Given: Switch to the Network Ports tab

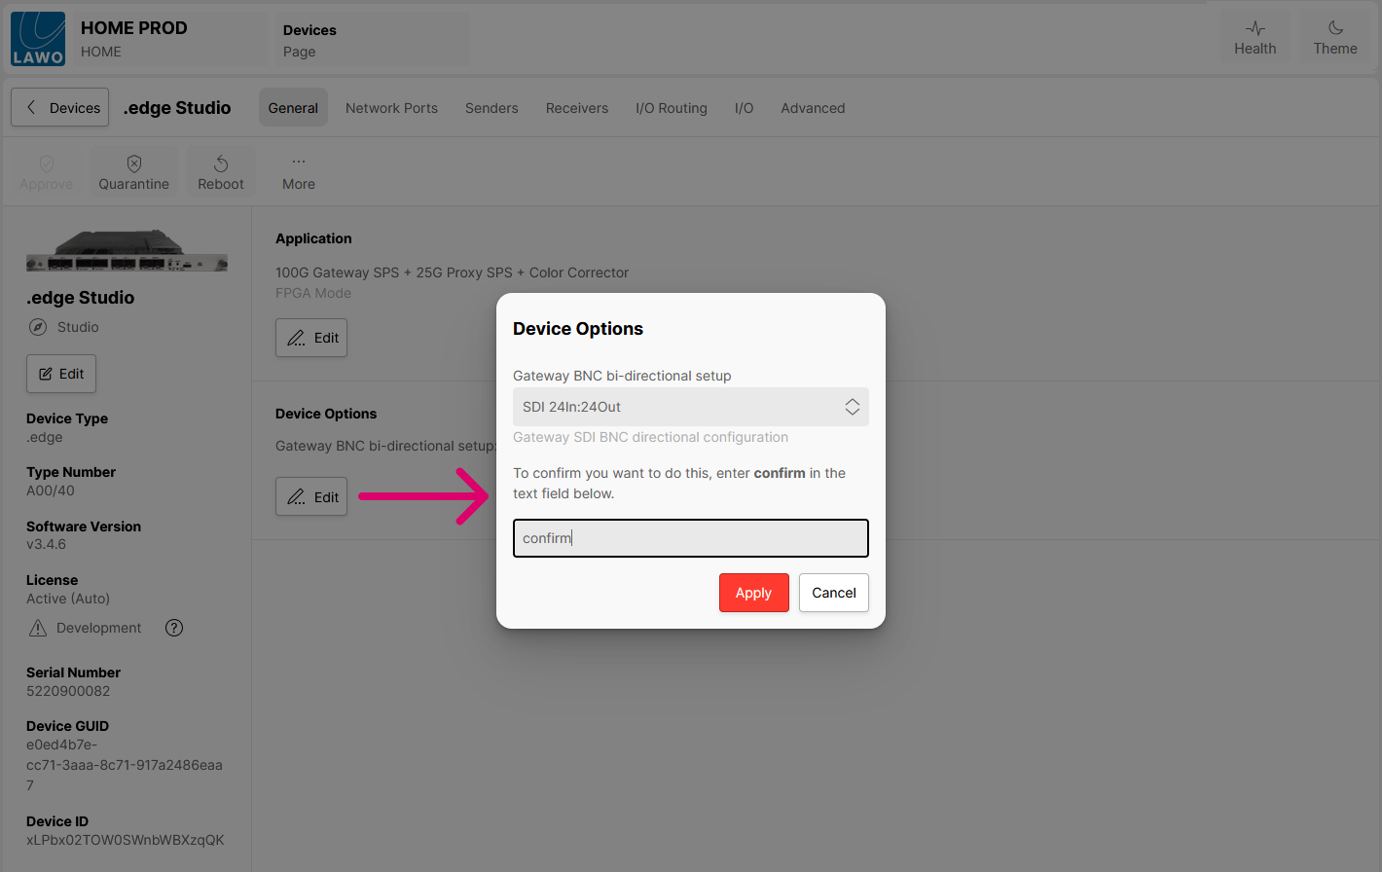Looking at the screenshot, I should click(391, 108).
